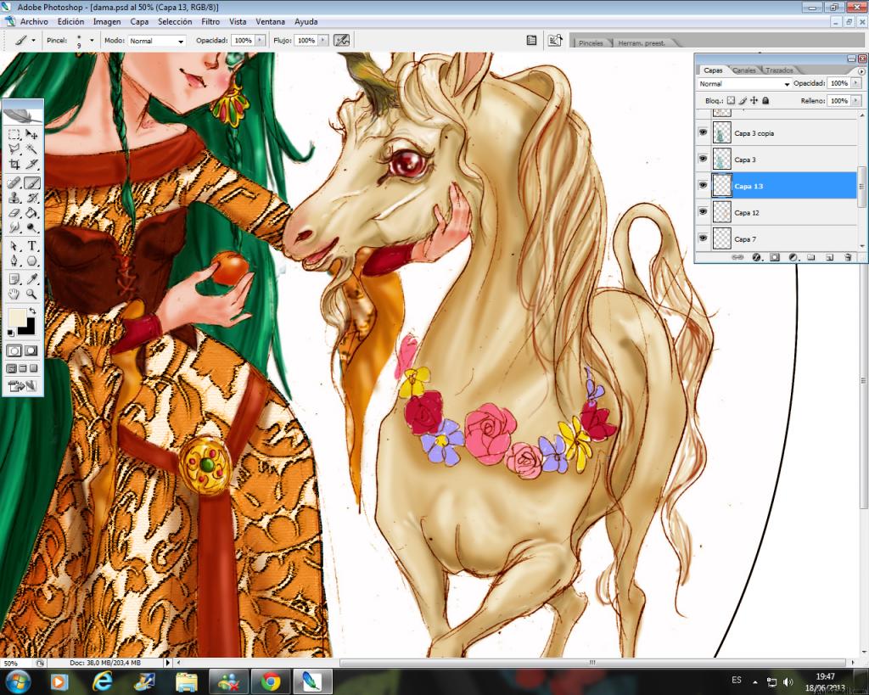
Task: Hide the Capa 13 layer
Action: click(703, 186)
